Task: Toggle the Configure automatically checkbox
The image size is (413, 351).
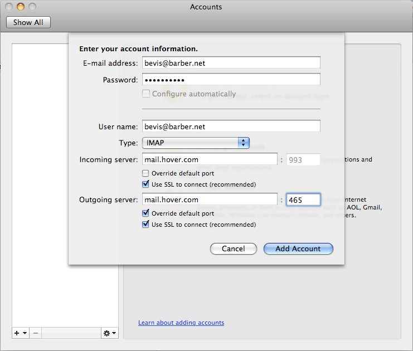Action: pyautogui.click(x=145, y=94)
